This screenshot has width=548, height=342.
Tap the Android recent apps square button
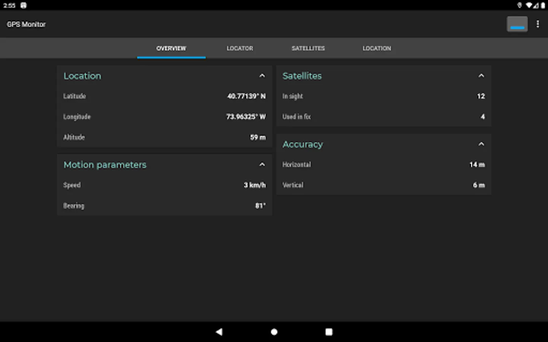[329, 332]
